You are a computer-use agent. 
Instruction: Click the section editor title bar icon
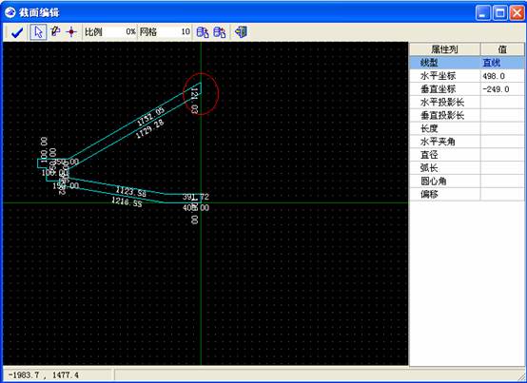pos(10,12)
